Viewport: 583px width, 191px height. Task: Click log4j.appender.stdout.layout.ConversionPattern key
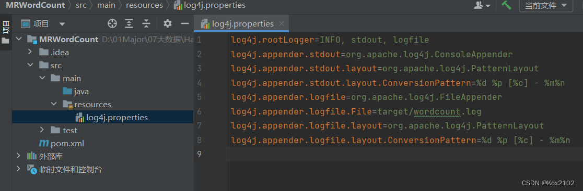click(x=351, y=83)
